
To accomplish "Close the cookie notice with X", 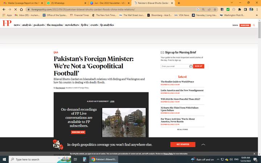I will coord(254,154).
